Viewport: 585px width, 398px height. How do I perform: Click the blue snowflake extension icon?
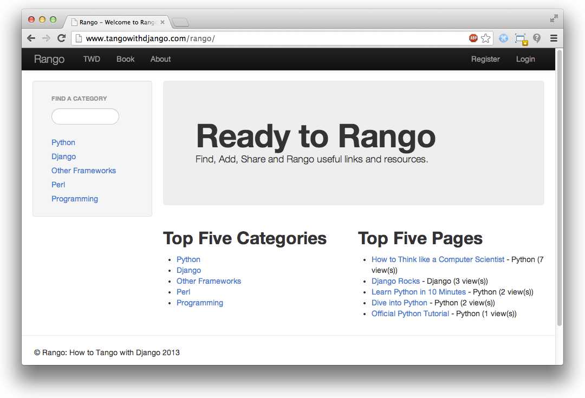click(503, 38)
